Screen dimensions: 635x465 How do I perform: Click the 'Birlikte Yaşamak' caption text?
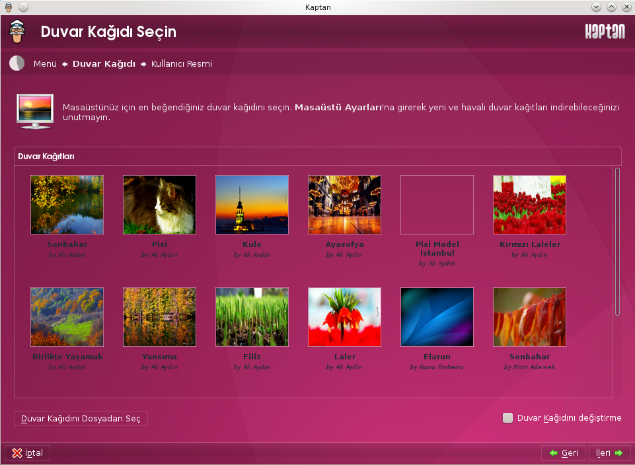coord(67,357)
